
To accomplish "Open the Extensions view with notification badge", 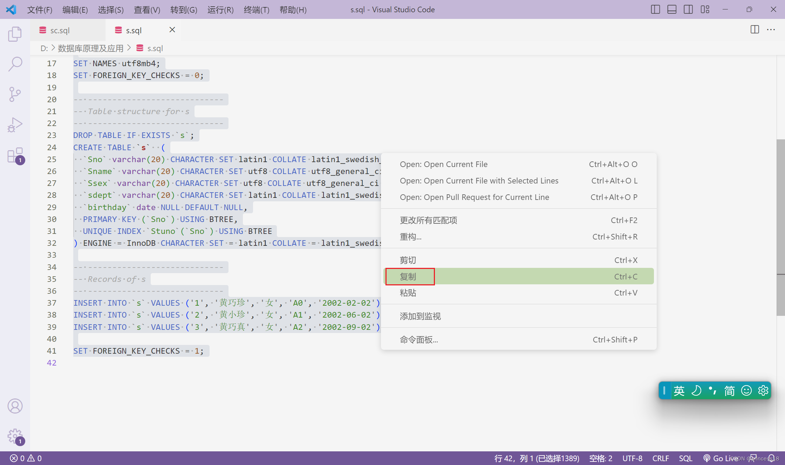I will pos(15,156).
